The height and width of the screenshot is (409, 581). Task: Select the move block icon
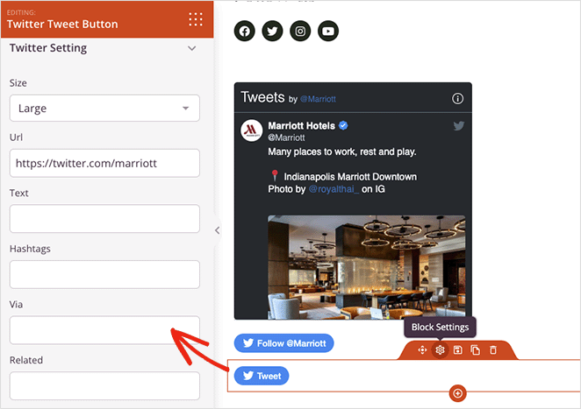pos(422,349)
